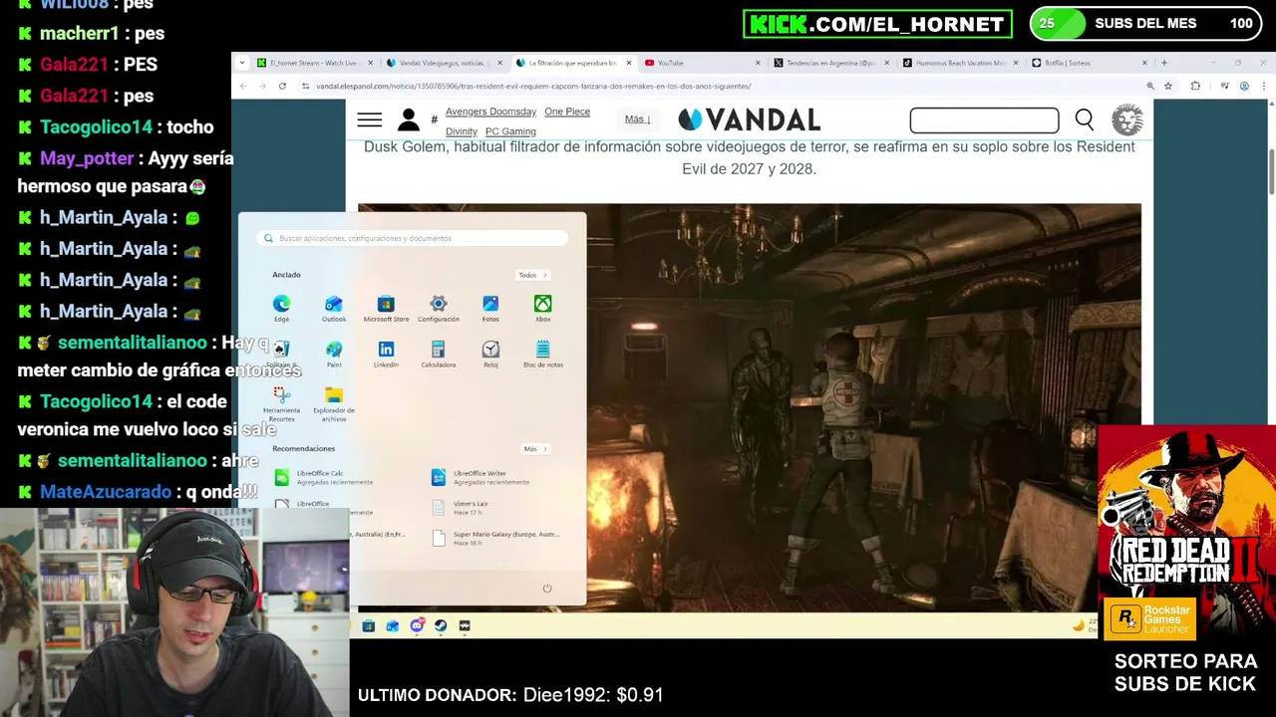Switch to the El_hornet Stream tab

[315, 63]
